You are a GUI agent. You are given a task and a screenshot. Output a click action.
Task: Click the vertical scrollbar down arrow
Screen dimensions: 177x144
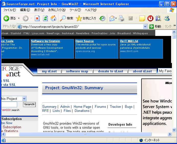pyautogui.click(x=174, y=130)
